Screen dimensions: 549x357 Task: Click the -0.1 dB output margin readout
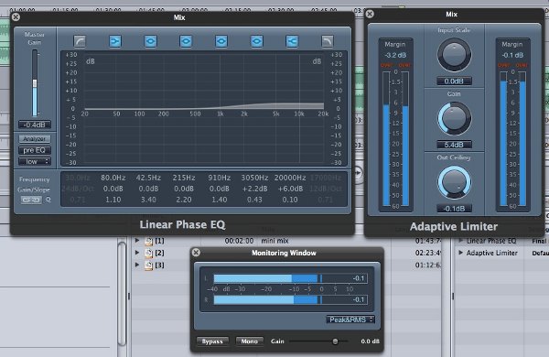(x=512, y=55)
